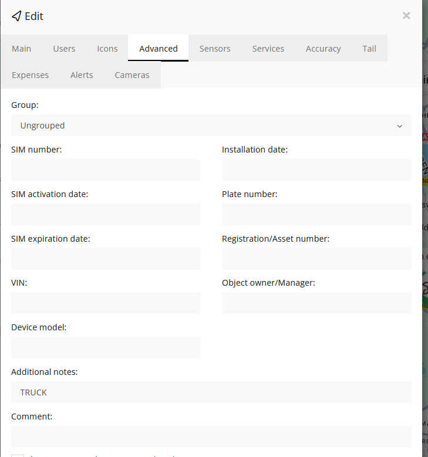
Task: Click the Device model field
Action: click(x=106, y=347)
